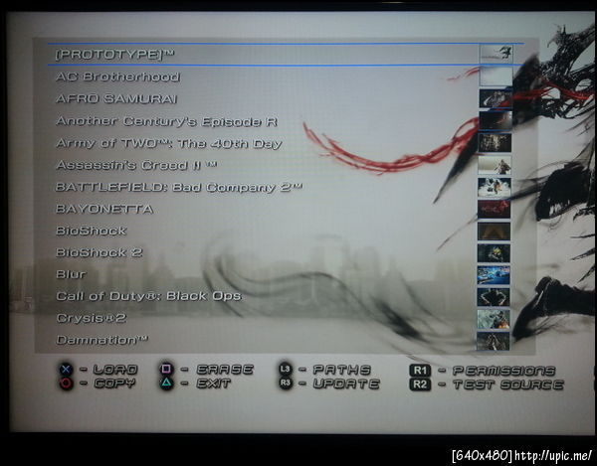Click the Cross button icon for Load

[x=66, y=369]
